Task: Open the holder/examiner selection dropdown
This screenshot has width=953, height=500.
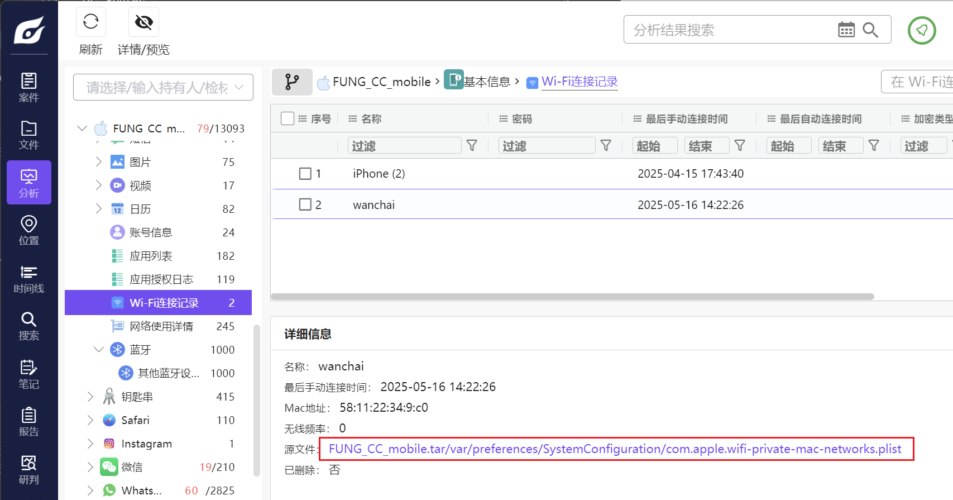Action: pyautogui.click(x=163, y=88)
